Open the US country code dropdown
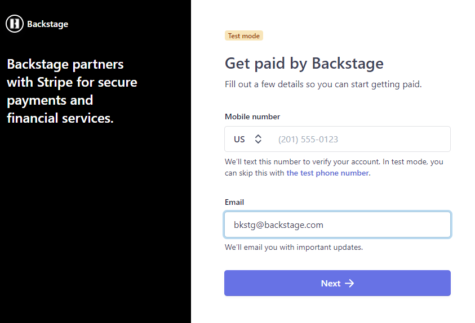 point(247,139)
